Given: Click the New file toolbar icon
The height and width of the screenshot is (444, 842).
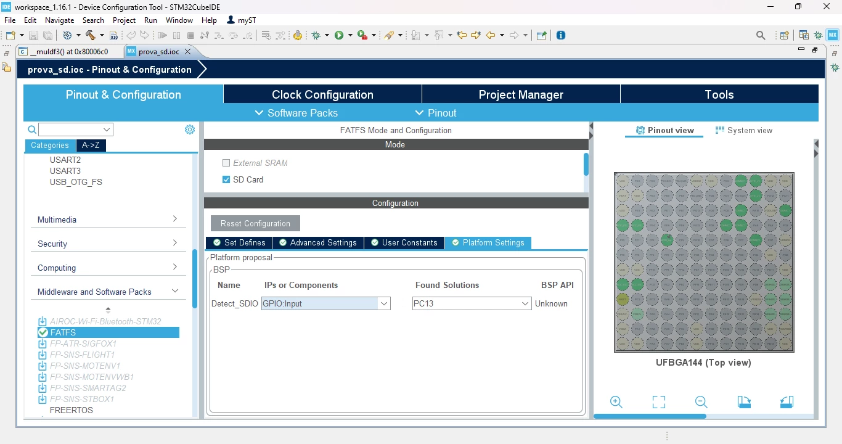Looking at the screenshot, I should coord(10,35).
